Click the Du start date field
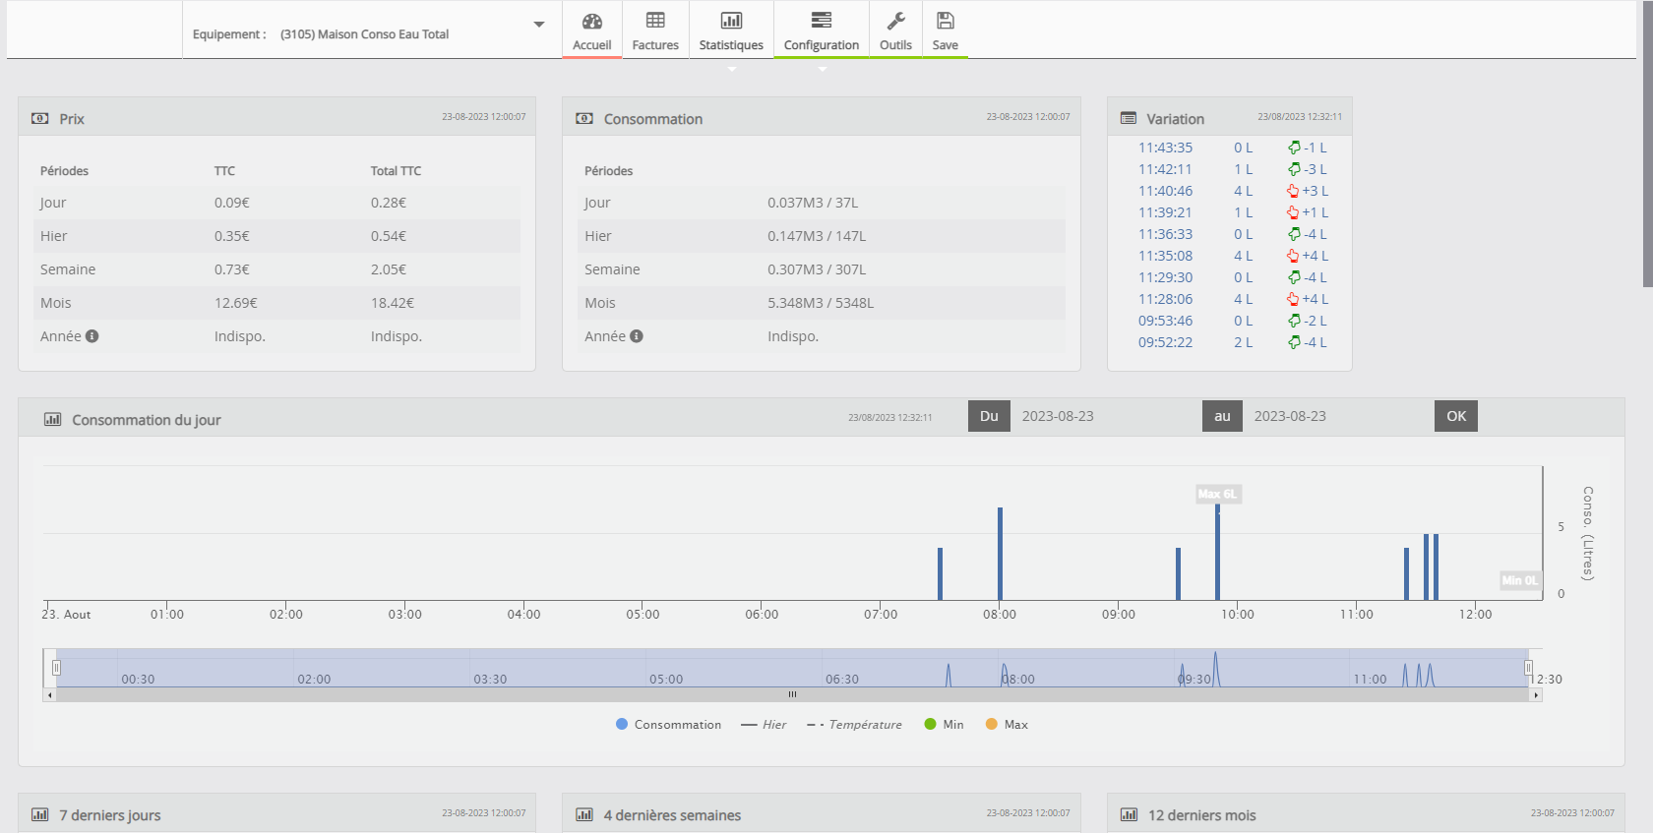This screenshot has width=1653, height=833. click(1102, 416)
